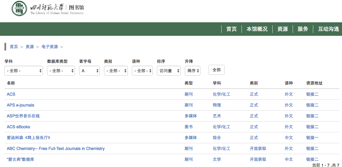Click 化学/化工 subject in the ACS eBooks row

[221, 127]
